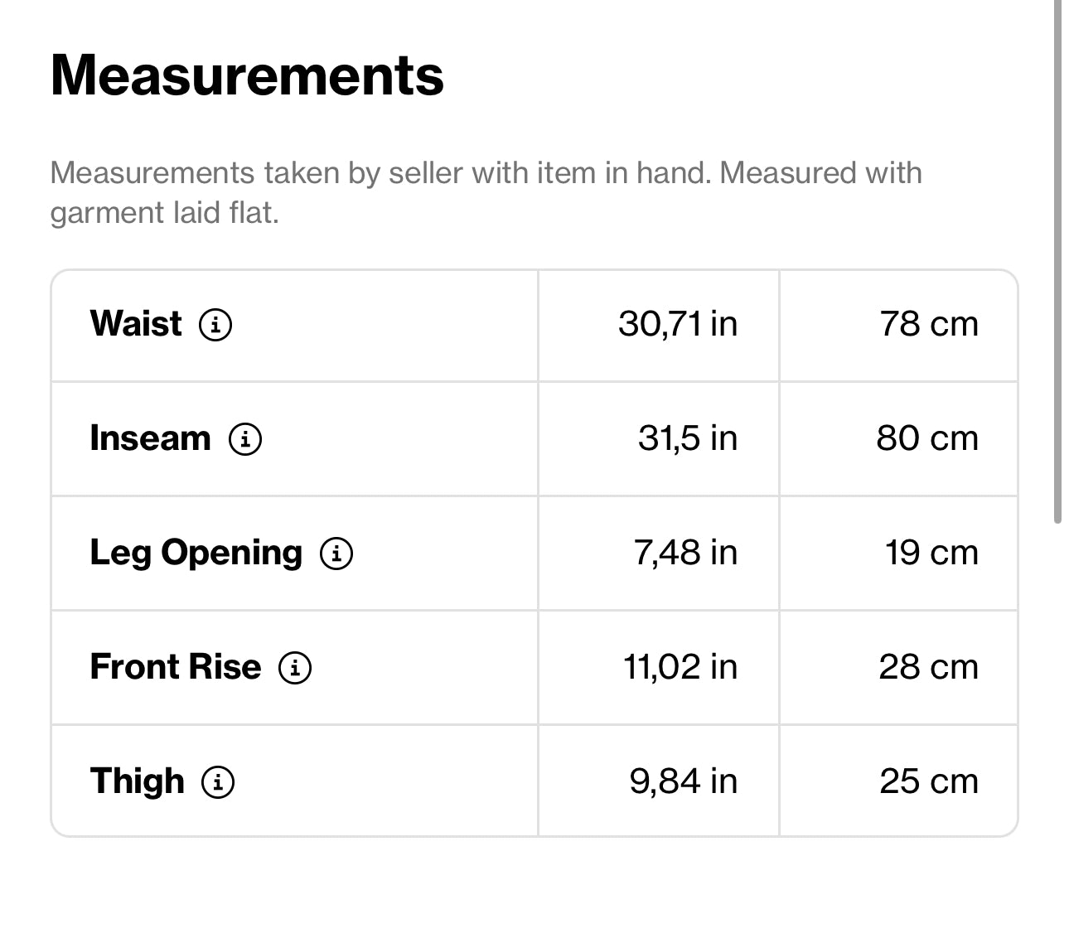Click the 9,84 in thigh value

683,781
